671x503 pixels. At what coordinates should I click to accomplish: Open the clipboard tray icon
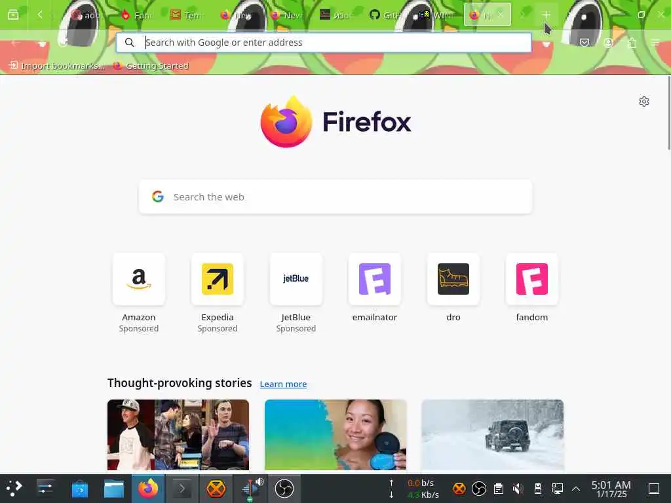[499, 489]
